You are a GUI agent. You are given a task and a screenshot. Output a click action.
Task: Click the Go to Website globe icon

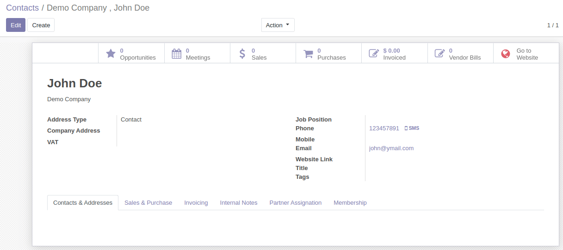506,54
